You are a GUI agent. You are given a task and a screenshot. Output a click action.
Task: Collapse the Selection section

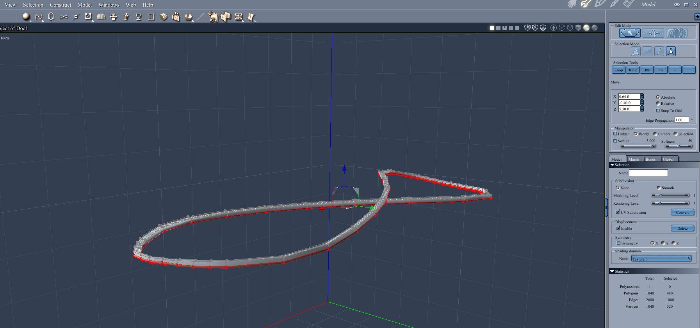[612, 165]
